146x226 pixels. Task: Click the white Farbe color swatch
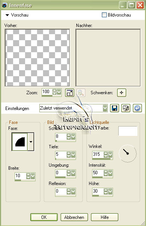[x=128, y=131]
